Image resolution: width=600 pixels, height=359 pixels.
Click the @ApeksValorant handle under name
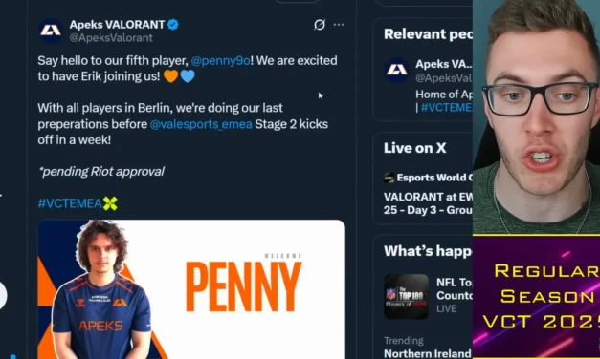111,38
